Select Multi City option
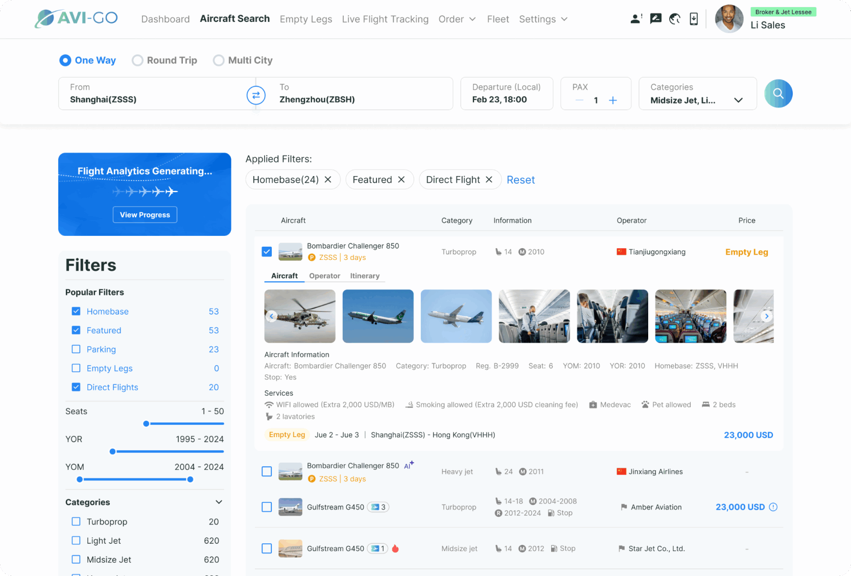851x576 pixels. [x=243, y=60]
